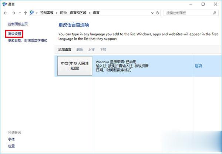Open the recent locations dropdown arrow
Image resolution: width=222 pixels, height=154 pixels.
click(x=20, y=13)
